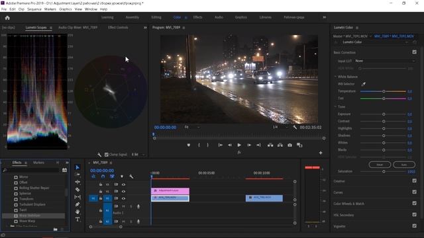Screen dimensions: 424x238
Task: Open Program monitor wrench settings
Action: coord(295,127)
